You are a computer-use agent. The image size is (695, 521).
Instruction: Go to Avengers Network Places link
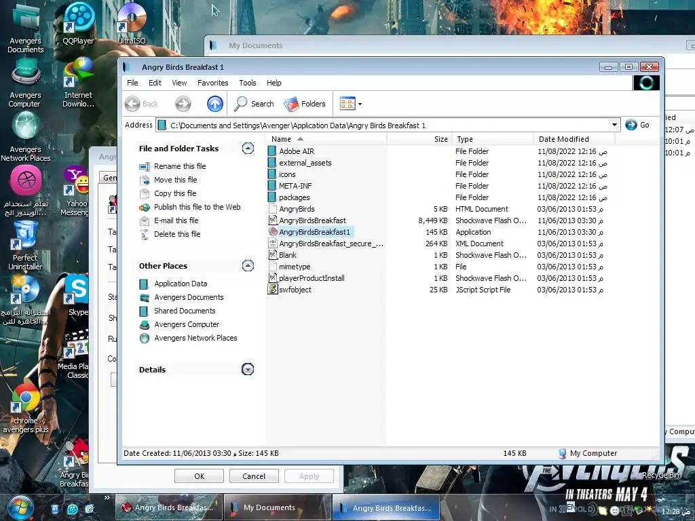195,338
